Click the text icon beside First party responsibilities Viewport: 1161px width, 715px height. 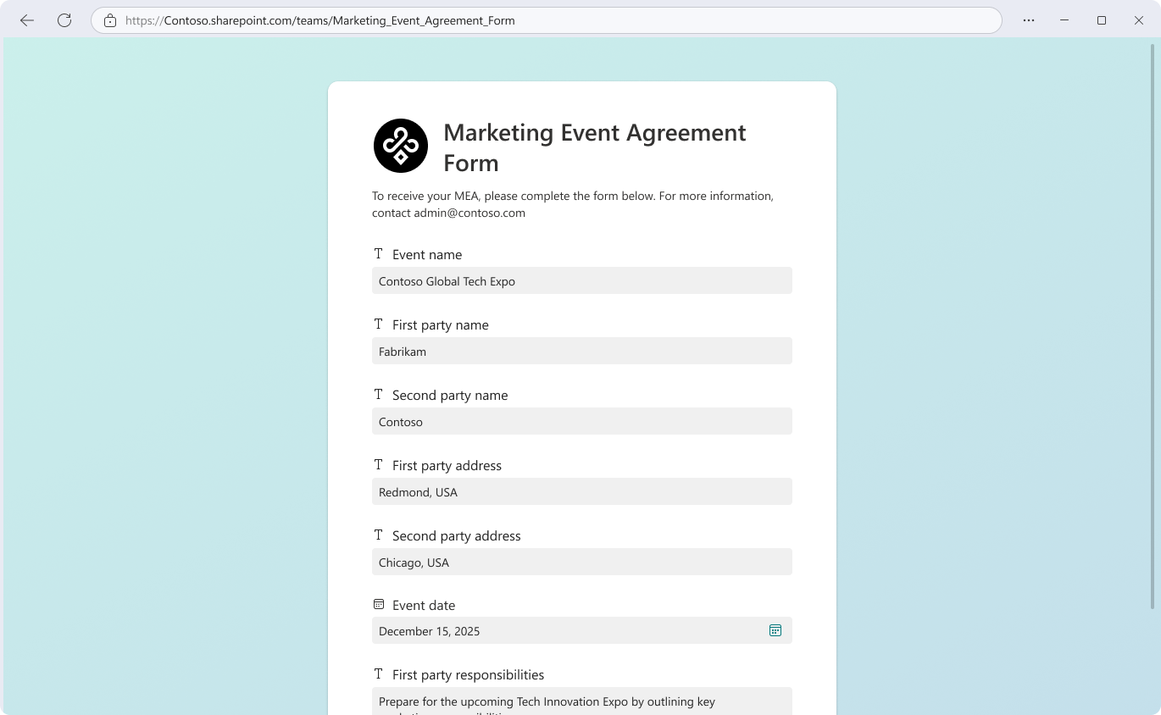379,674
